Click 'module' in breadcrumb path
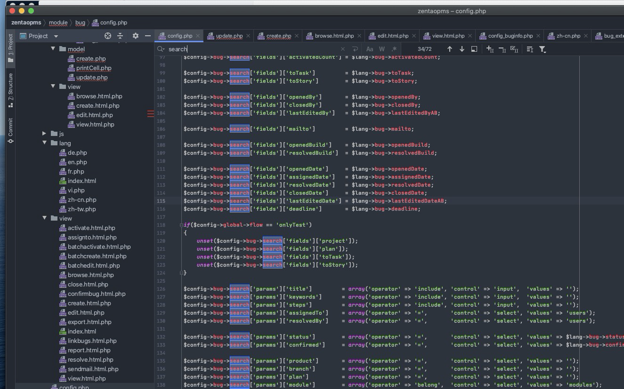Viewport: 624px width, 389px height. [58, 23]
